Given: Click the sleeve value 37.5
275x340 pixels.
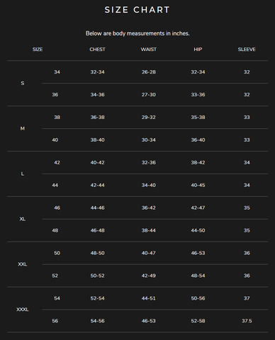Looking at the screenshot, I should (247, 321).
